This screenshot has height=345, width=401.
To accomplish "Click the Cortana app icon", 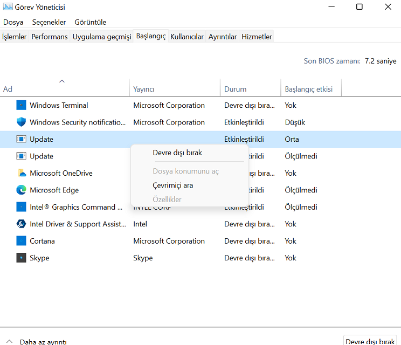I will point(21,241).
